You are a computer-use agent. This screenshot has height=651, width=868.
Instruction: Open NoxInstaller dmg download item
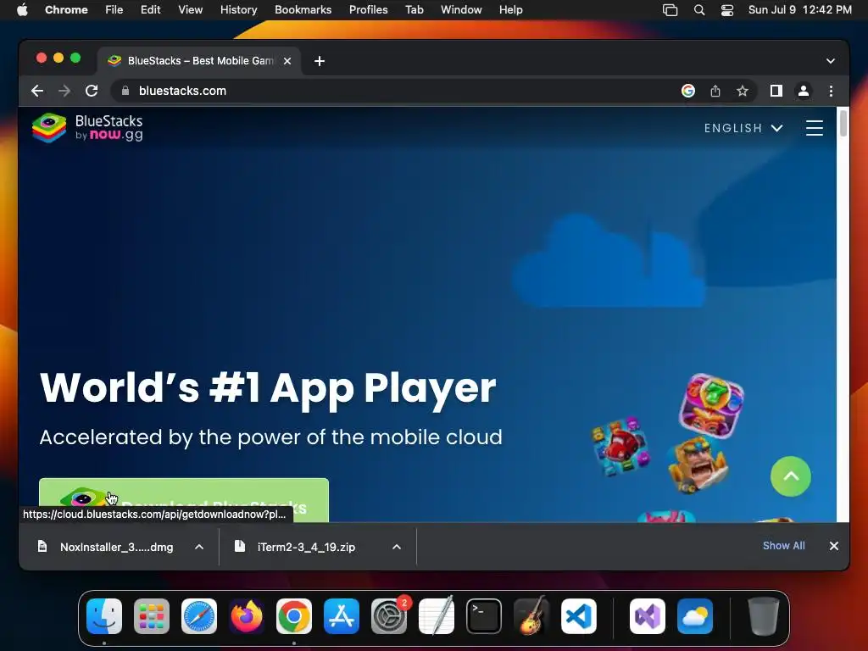(105, 547)
